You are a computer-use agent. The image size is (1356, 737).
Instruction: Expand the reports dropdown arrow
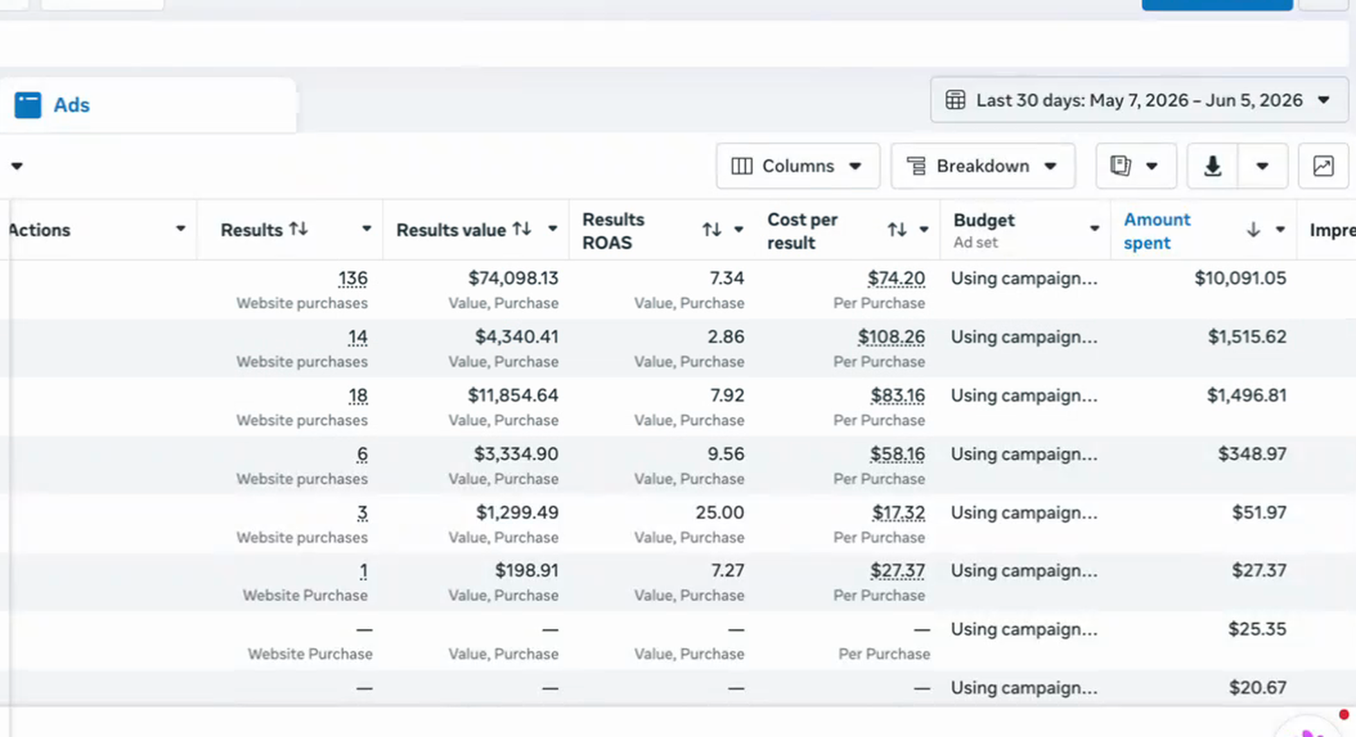[1152, 166]
